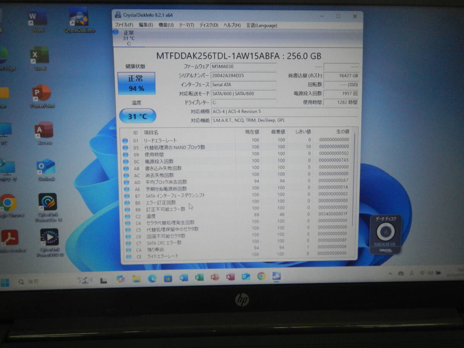Screen dimensions: 464x348
Task: Launch Outlook from the taskbar
Action: click(246, 276)
